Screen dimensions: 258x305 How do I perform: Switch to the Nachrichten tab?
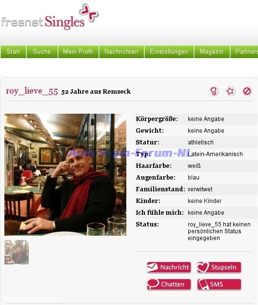coord(121,52)
